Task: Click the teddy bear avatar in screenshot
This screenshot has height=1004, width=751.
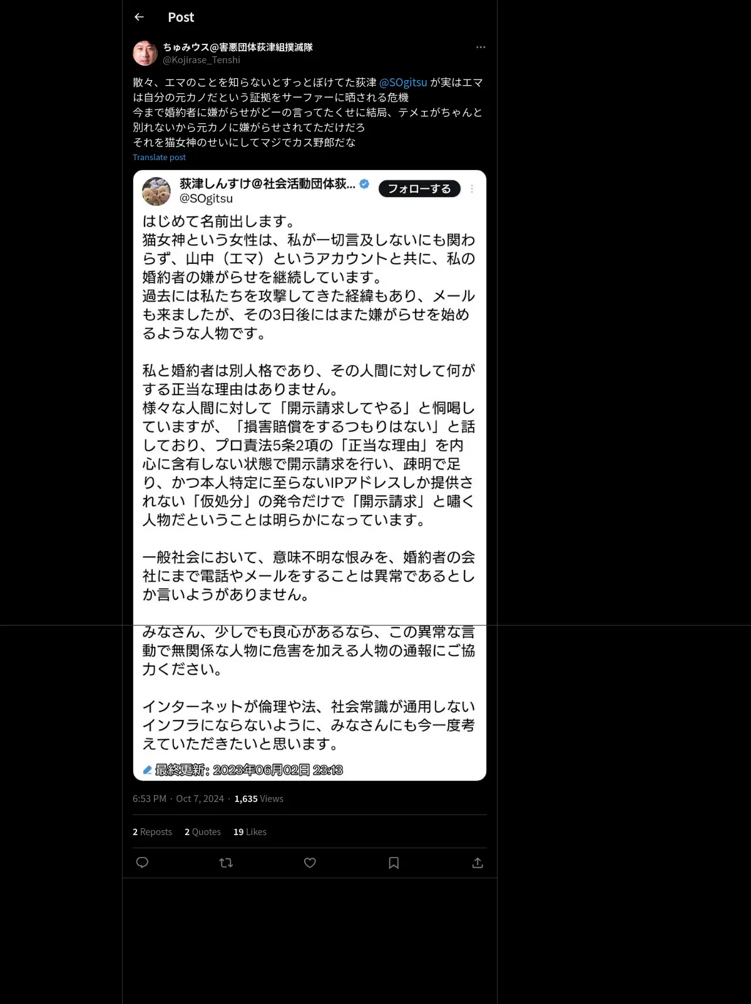Action: tap(156, 191)
